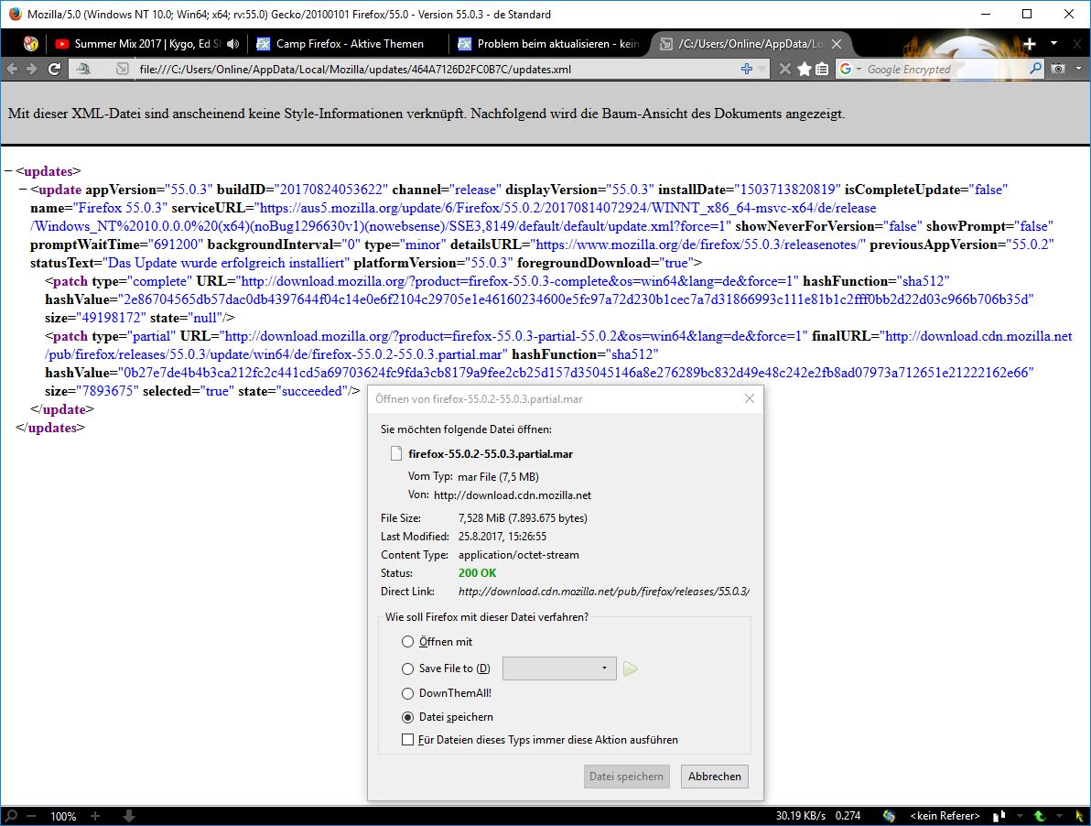Open a new tab with the plus button
The height and width of the screenshot is (826, 1091).
coord(1029,44)
